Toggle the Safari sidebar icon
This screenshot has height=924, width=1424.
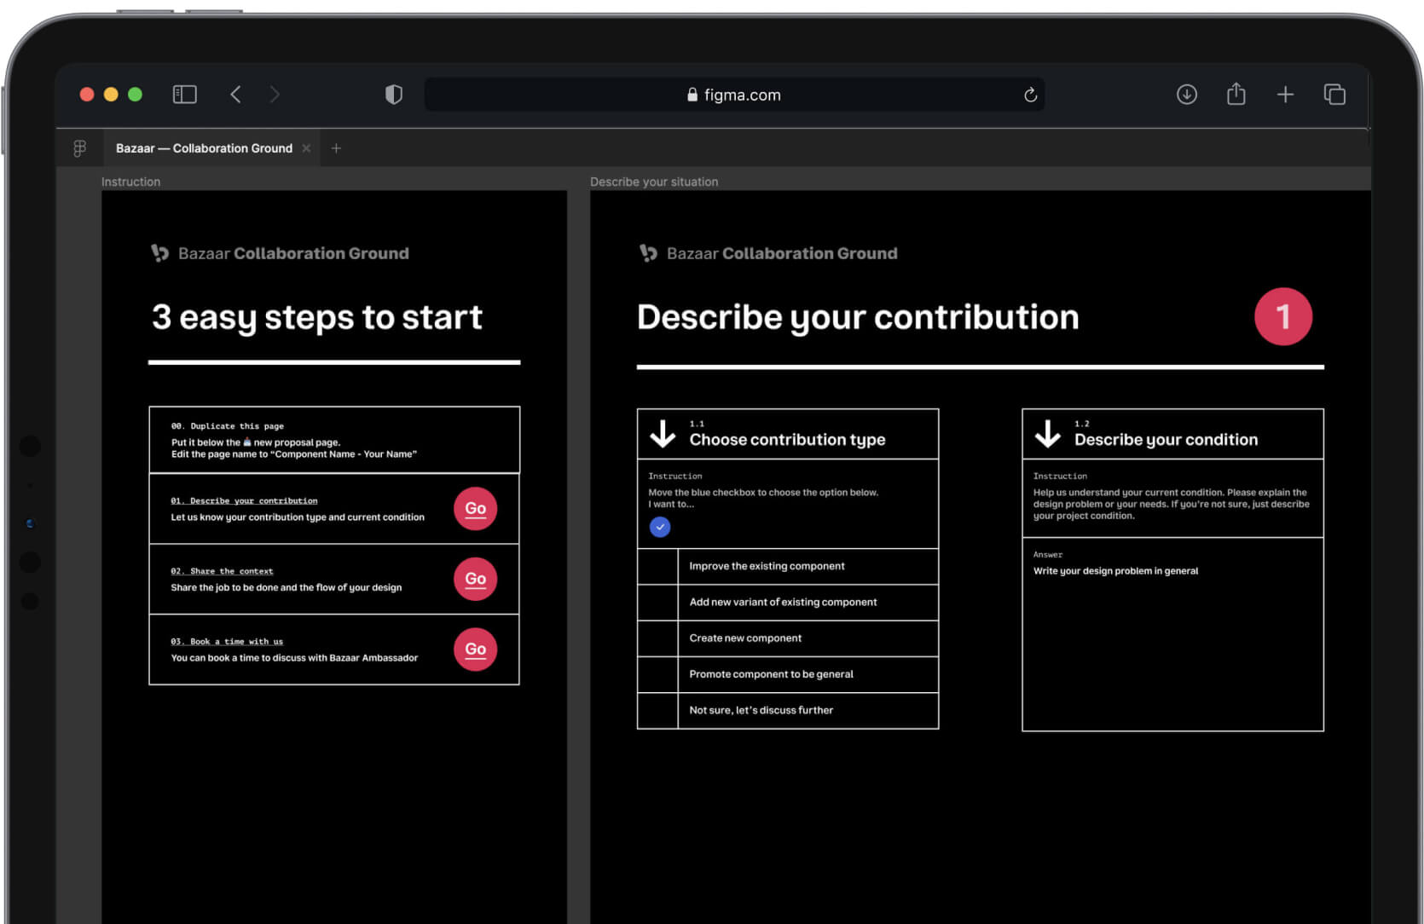184,95
